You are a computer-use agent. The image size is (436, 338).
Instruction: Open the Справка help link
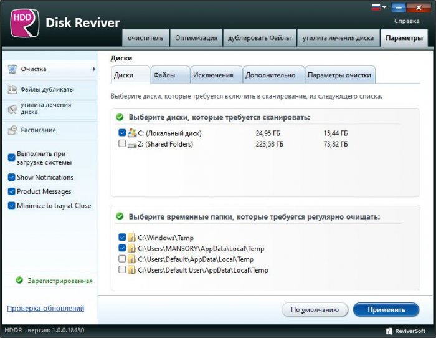point(407,21)
